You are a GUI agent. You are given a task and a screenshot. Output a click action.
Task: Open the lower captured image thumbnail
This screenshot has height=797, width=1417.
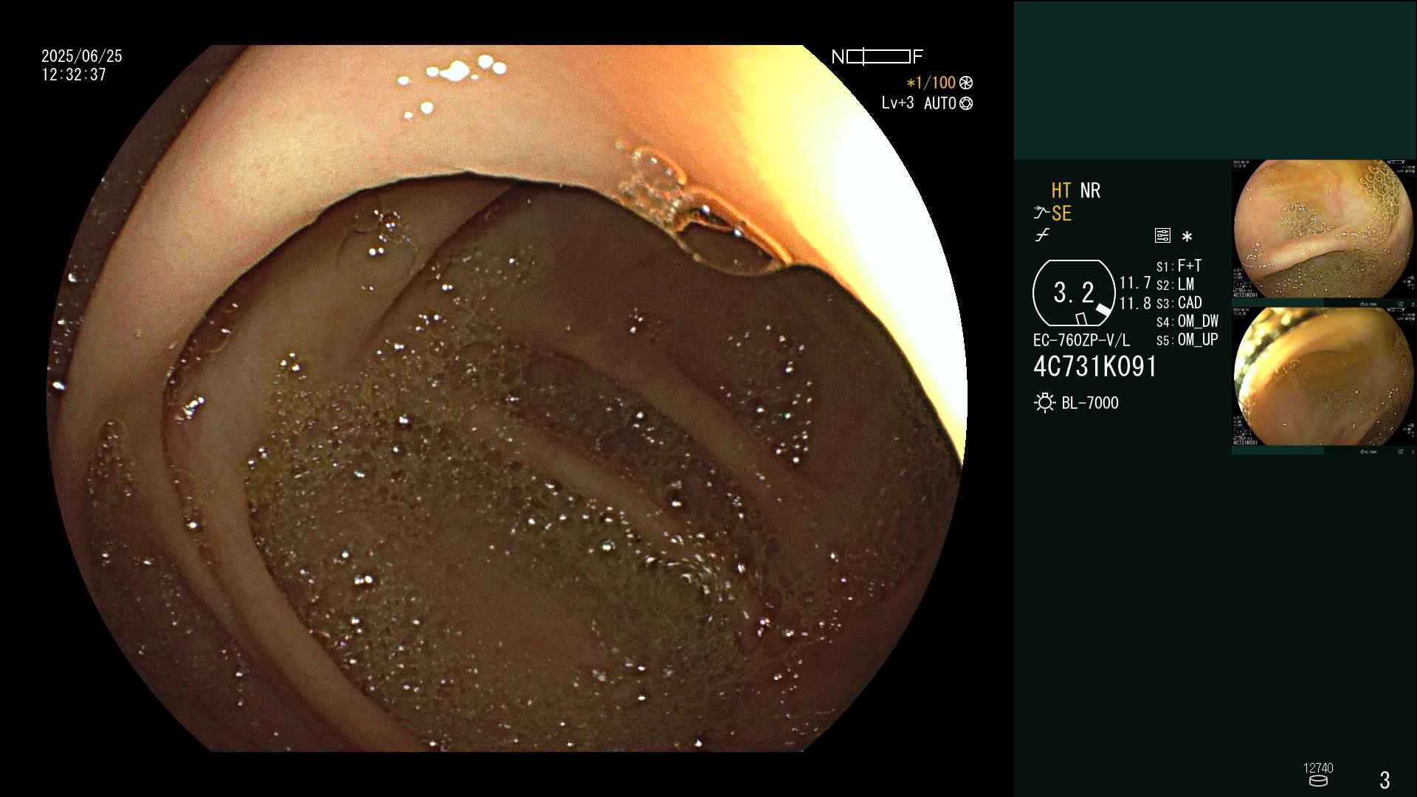pos(1323,377)
